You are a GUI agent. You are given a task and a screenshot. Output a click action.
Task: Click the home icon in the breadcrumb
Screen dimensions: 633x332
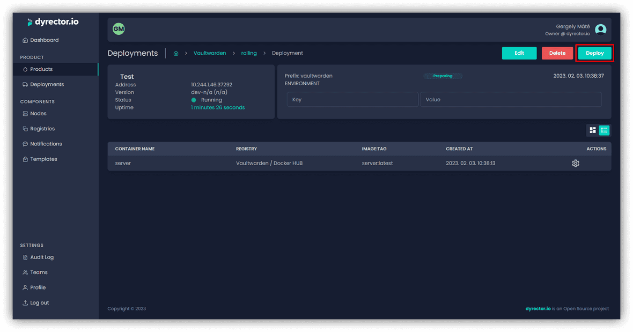(175, 53)
